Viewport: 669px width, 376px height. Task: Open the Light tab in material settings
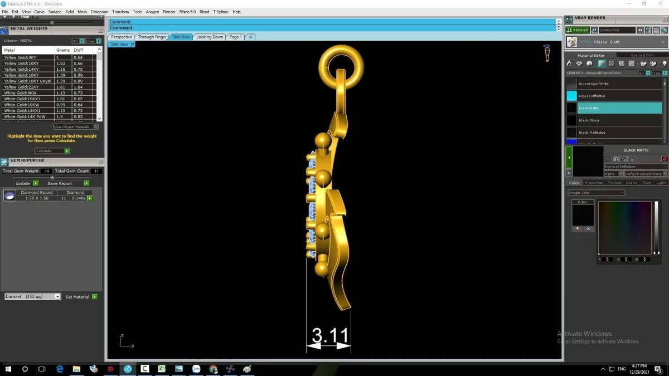pyautogui.click(x=661, y=183)
